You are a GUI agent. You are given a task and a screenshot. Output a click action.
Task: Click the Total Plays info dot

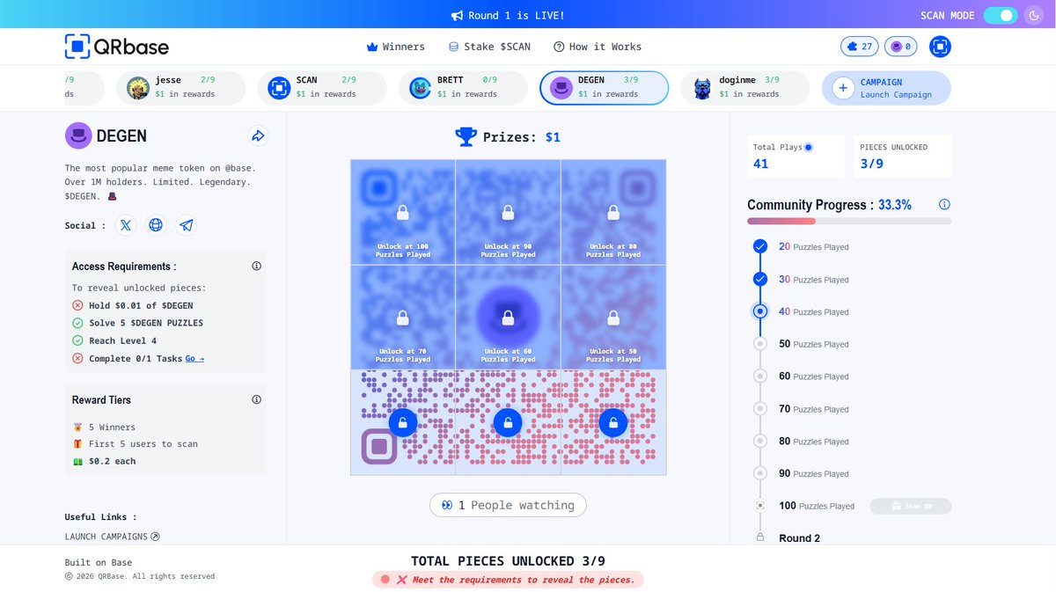click(x=809, y=147)
